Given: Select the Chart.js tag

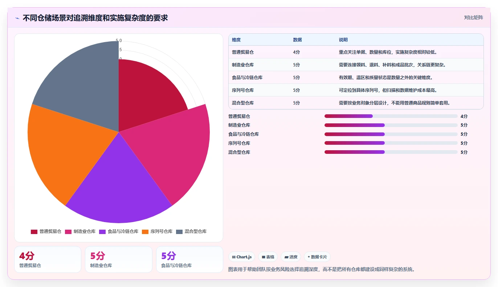Looking at the screenshot, I should point(242,257).
